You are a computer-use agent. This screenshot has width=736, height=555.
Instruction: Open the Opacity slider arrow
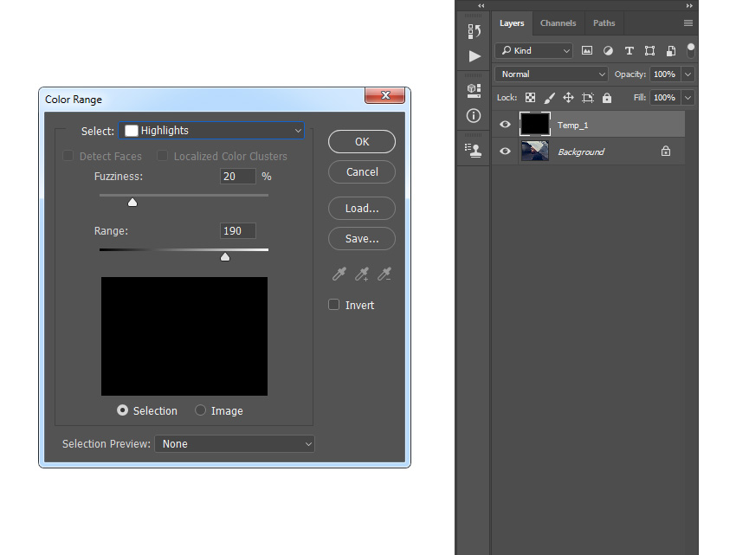click(x=688, y=74)
